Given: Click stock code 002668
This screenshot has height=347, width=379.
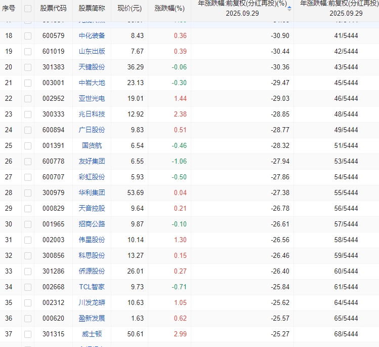Looking at the screenshot, I should [x=54, y=287].
